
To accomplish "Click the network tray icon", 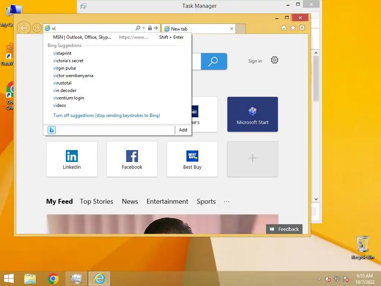I will [337, 279].
